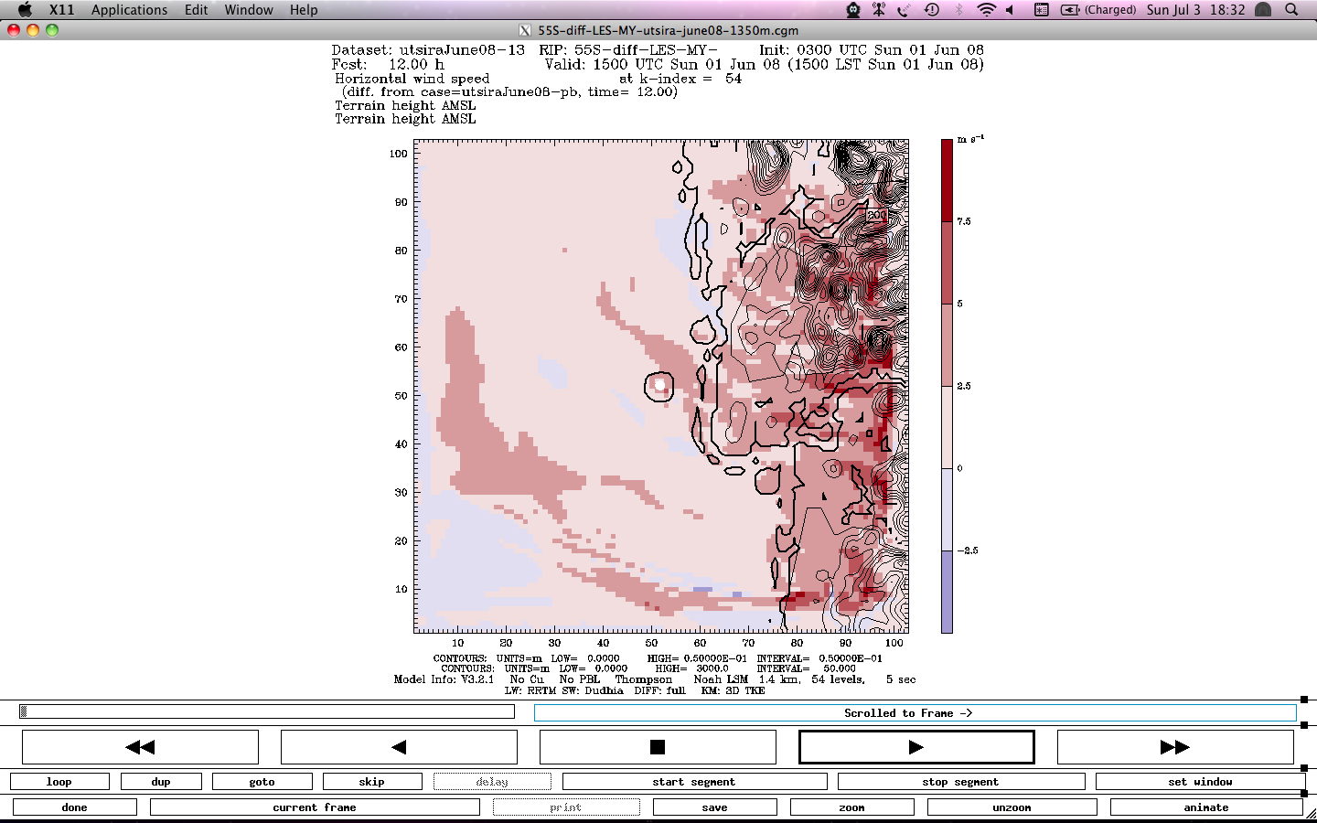Screen dimensions: 1317x823
Task: Click the battery Charged indicator
Action: coord(1098,9)
